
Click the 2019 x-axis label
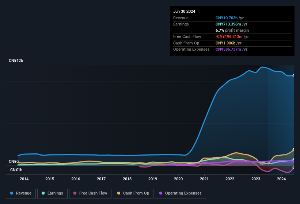[153, 179]
